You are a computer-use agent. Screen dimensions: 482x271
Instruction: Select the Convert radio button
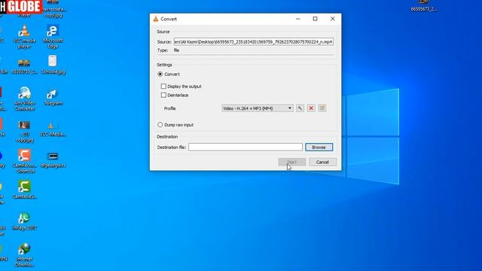click(160, 74)
